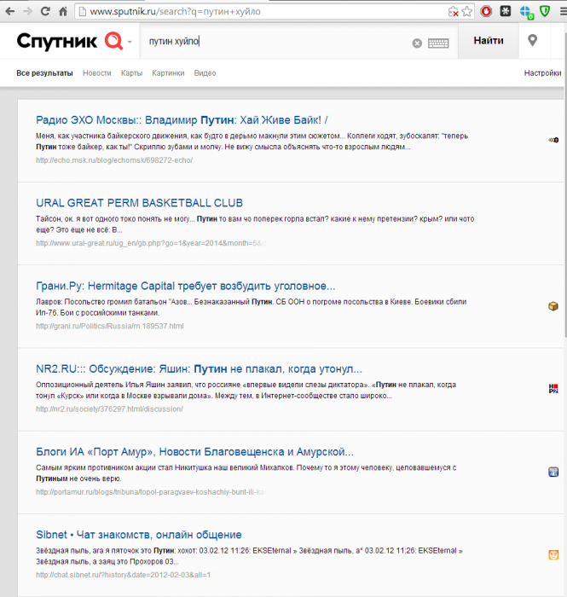Open the red Adblock extension icon
This screenshot has width=567, height=597.
[x=486, y=11]
